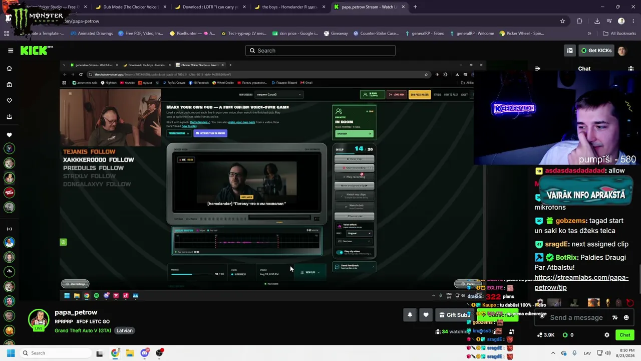Open Task View from the taskbar
This screenshot has height=361, width=641.
click(x=100, y=353)
